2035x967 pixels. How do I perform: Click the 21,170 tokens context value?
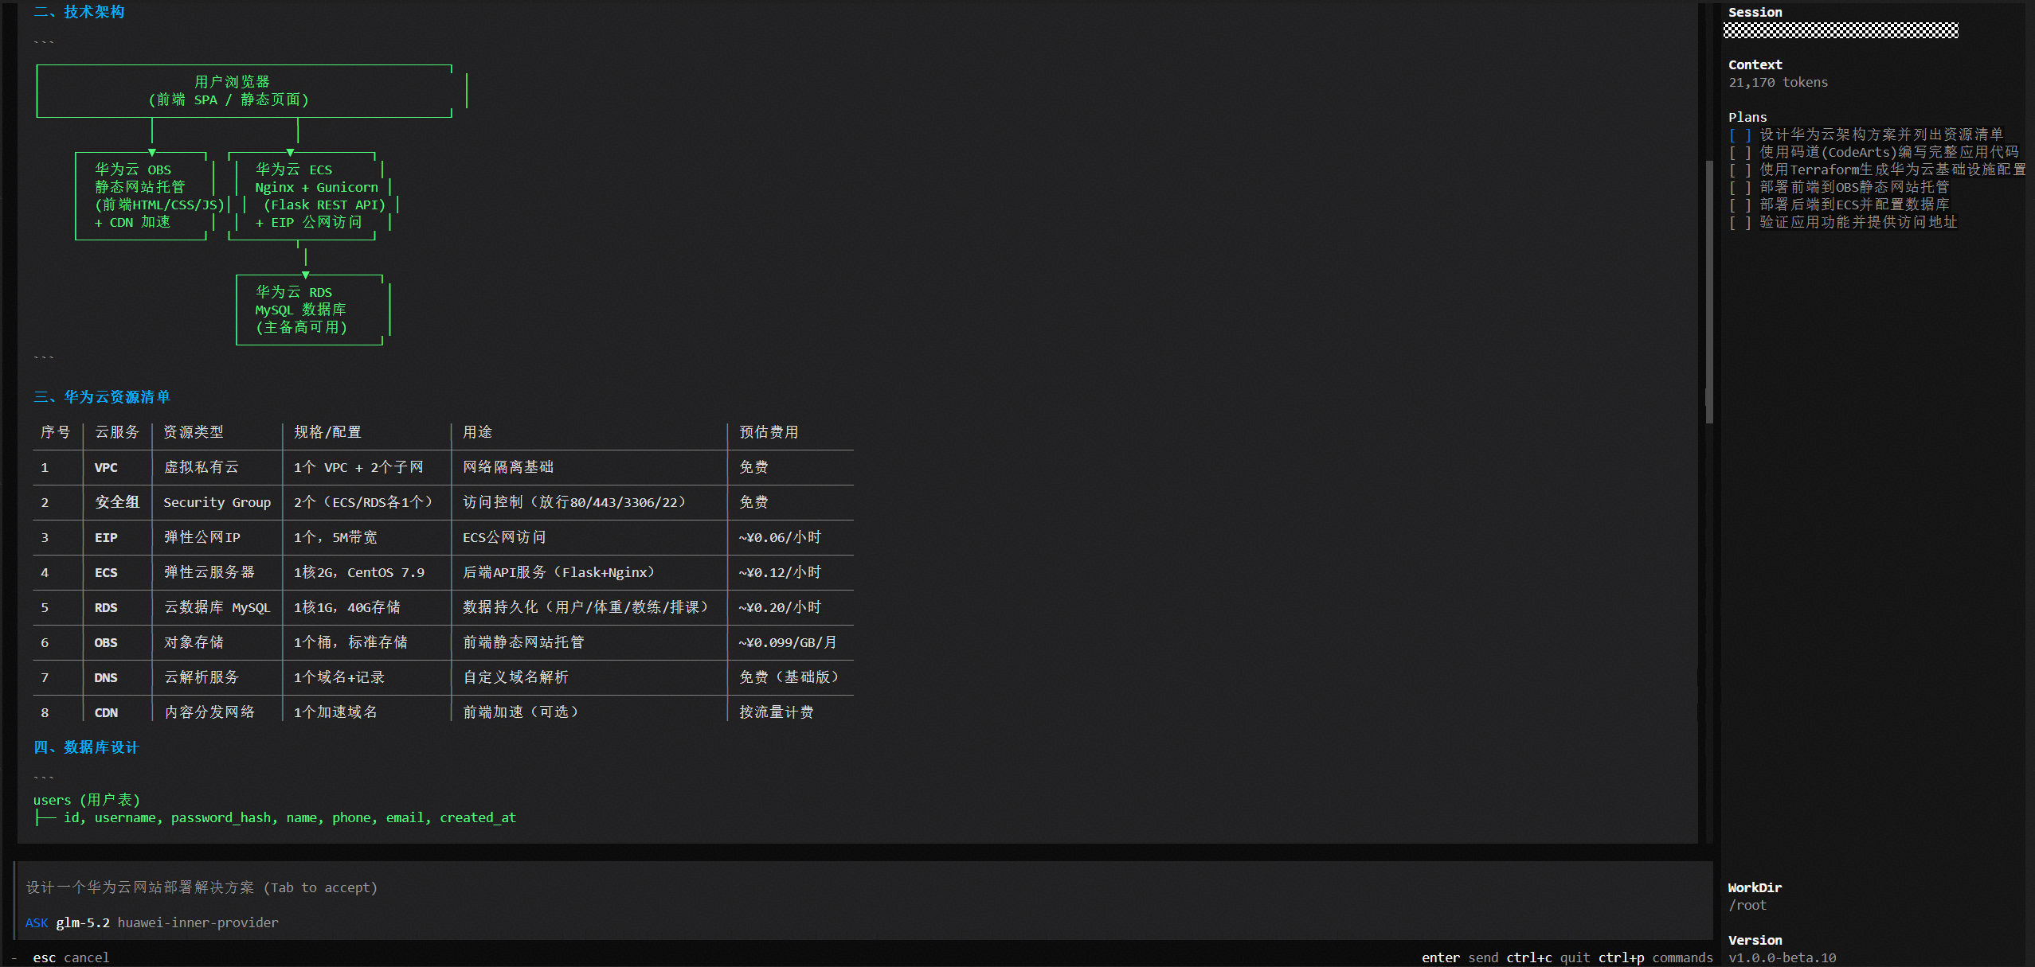coord(1778,82)
